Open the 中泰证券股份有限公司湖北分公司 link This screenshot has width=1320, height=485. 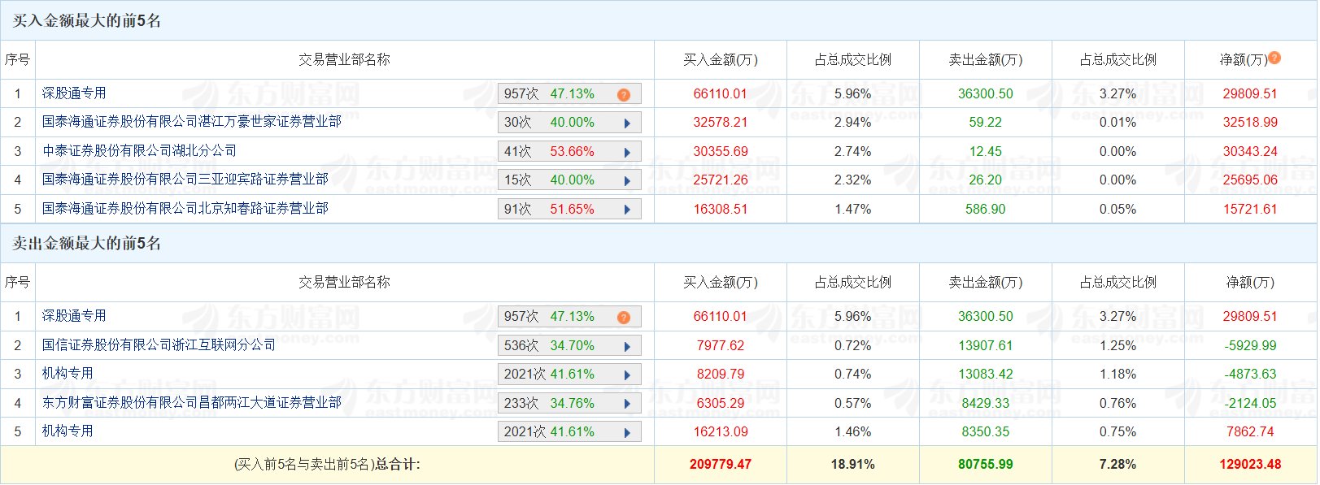pos(139,151)
